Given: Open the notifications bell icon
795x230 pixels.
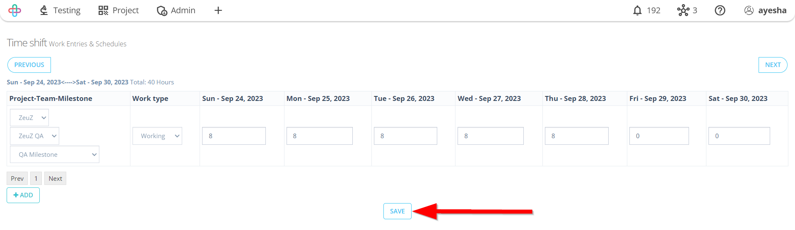Looking at the screenshot, I should [637, 10].
